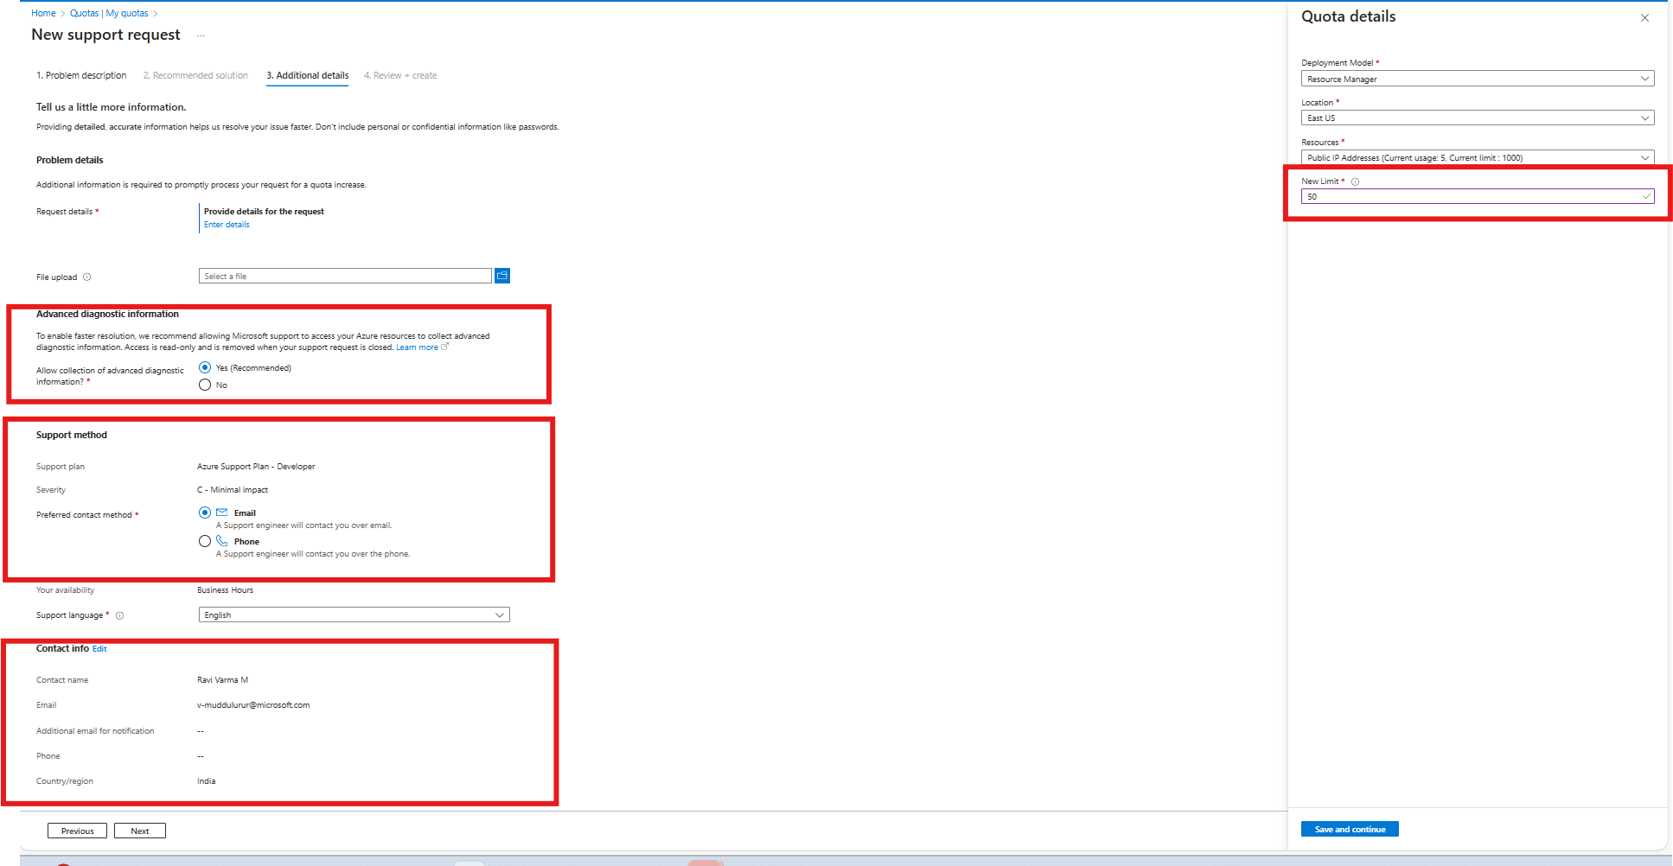
Task: Go to the Problem description tab
Action: pos(81,75)
